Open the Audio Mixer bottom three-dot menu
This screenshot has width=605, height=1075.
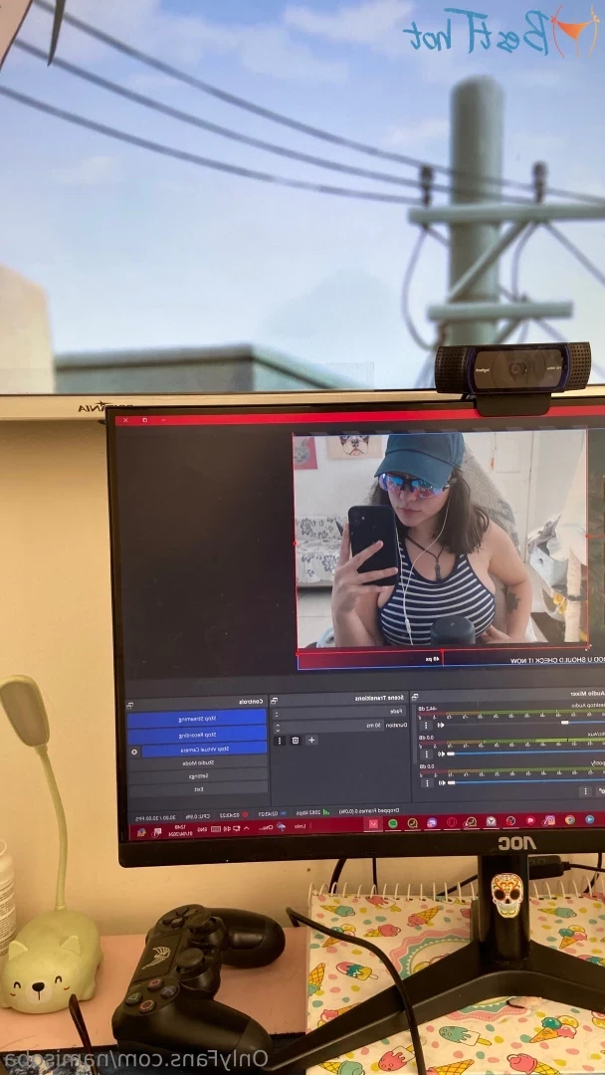584,791
